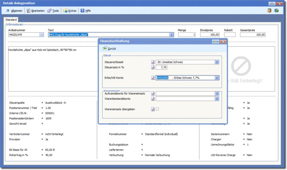The image size is (287, 170).
Task: Expand the Aufwandskonto für Wareneinsatz dropdown
Action: pos(217,94)
